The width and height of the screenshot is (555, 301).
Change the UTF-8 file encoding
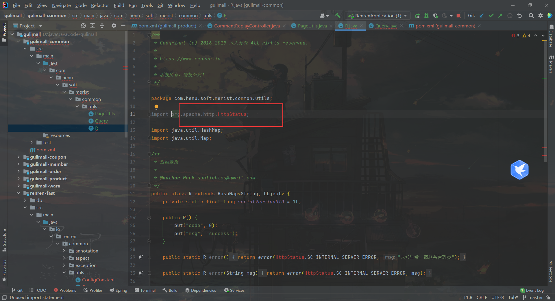pos(497,298)
